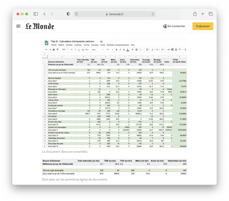Open the Afficher menu
Screen dimensions: 229x201
pyautogui.click(x=69, y=45)
